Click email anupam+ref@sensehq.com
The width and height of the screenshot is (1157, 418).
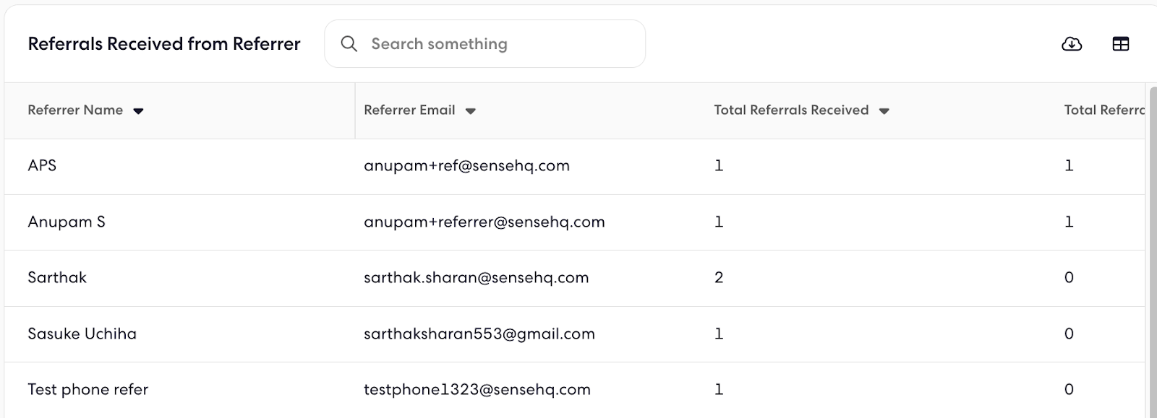(466, 166)
